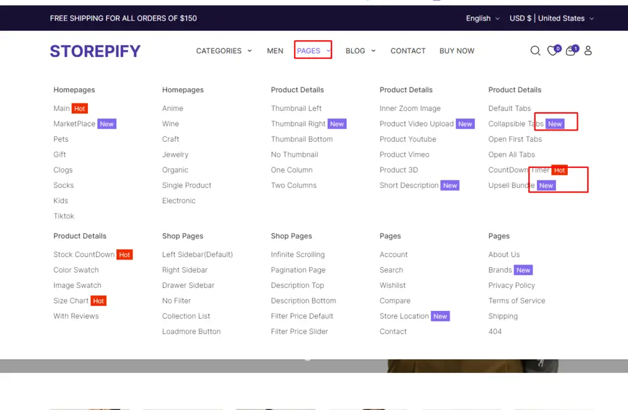The image size is (628, 410).
Task: View the Size Chart page
Action: [70, 300]
